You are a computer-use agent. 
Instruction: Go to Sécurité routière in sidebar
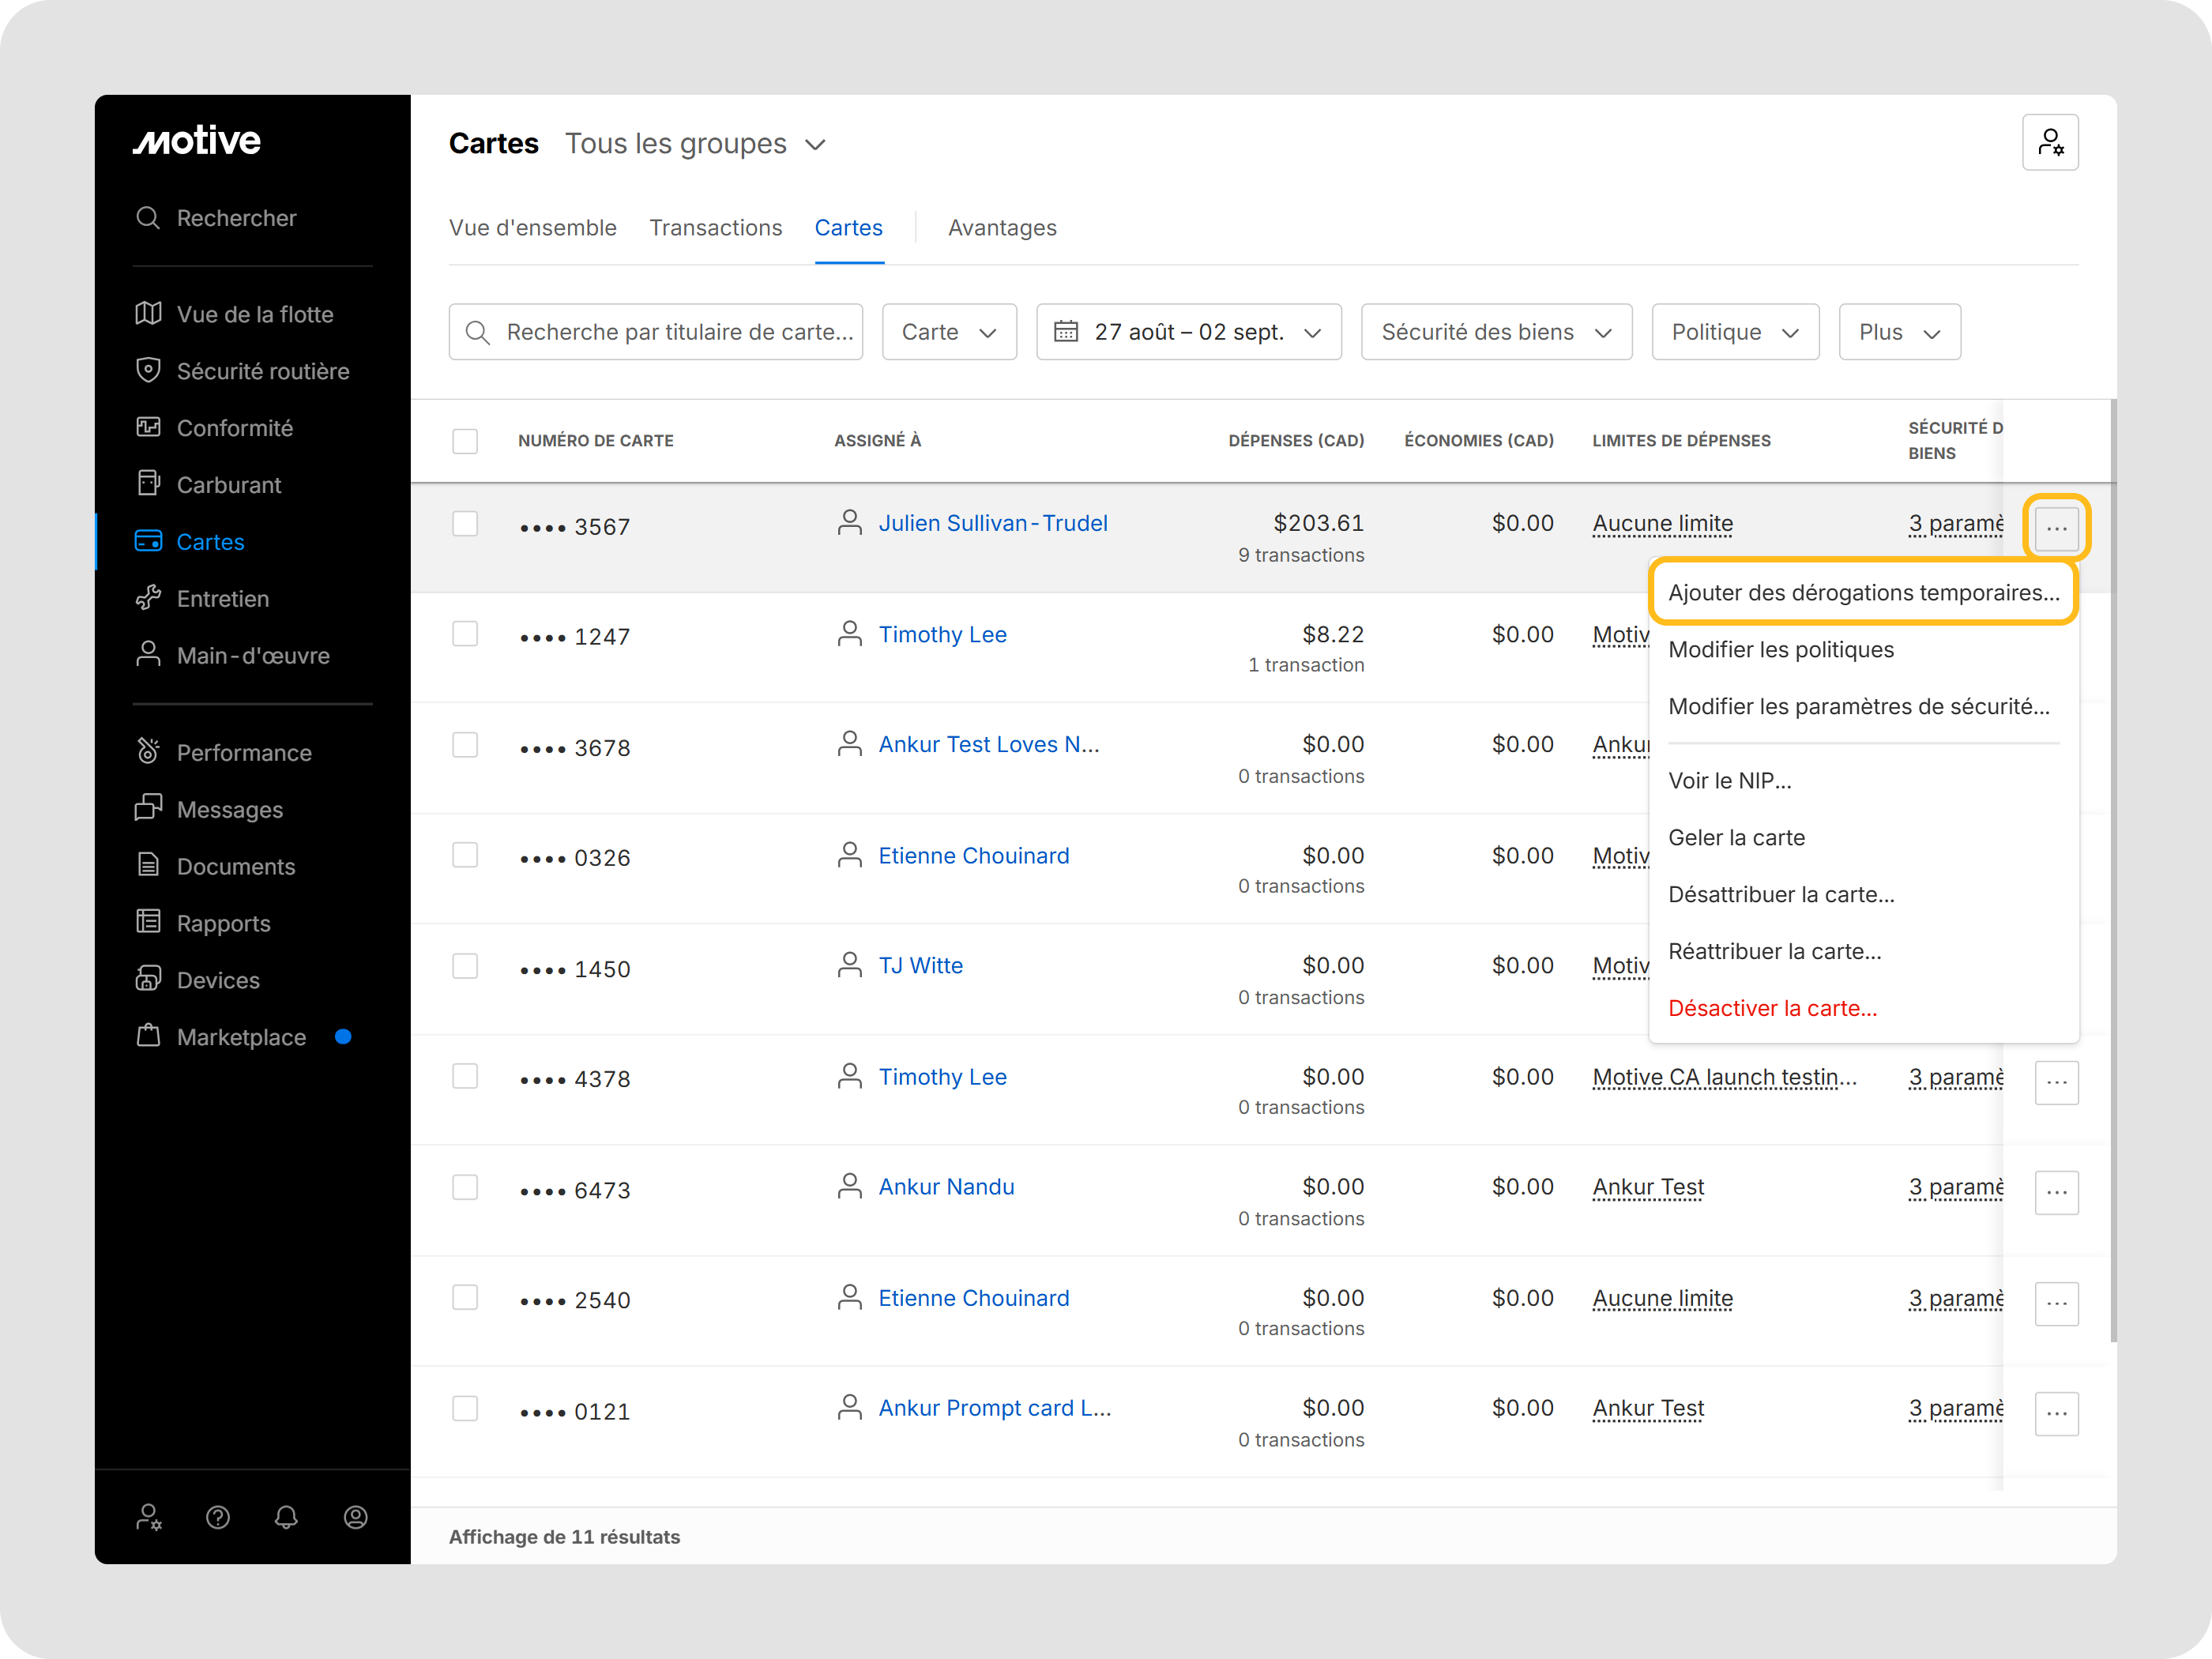[x=262, y=371]
